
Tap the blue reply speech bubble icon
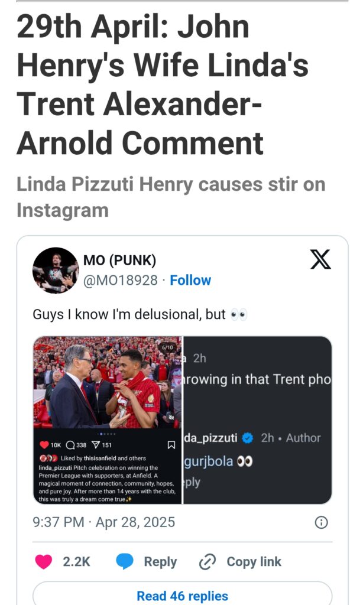click(125, 561)
